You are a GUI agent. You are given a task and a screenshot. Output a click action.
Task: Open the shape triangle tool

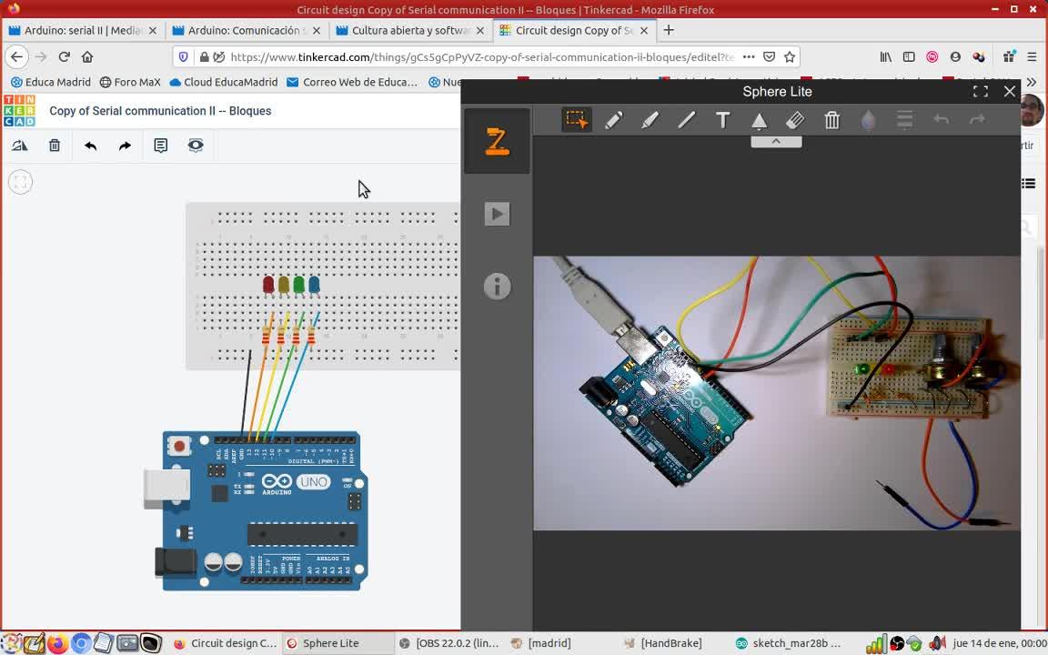[759, 120]
